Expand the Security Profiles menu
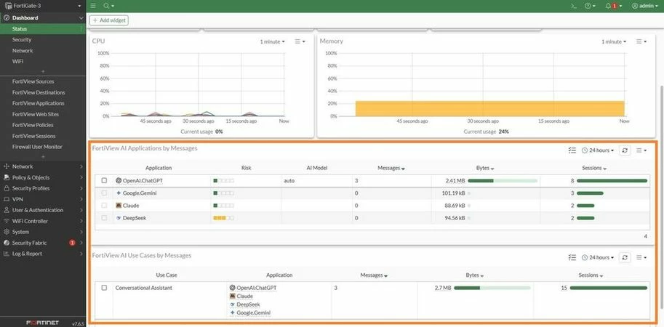Viewport: 664px width, 327px height. [43, 188]
